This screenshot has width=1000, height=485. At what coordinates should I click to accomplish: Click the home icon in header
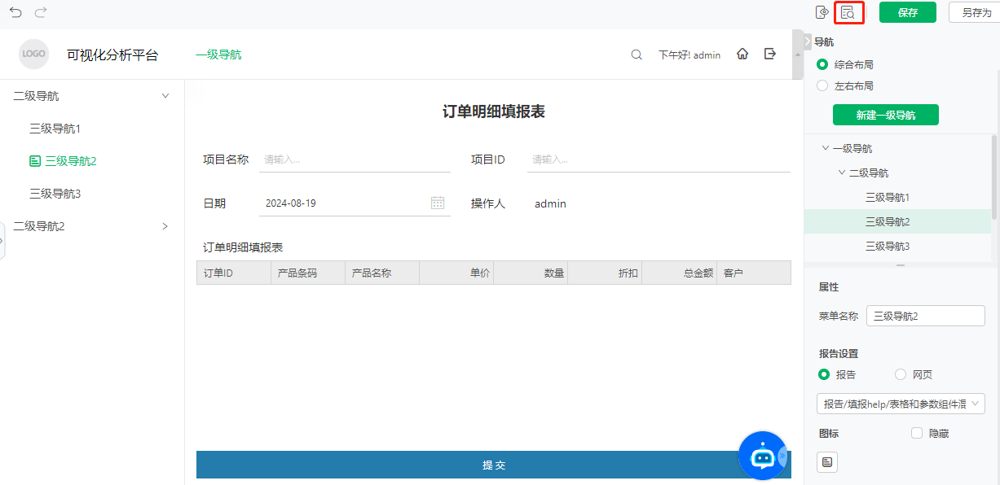point(742,54)
